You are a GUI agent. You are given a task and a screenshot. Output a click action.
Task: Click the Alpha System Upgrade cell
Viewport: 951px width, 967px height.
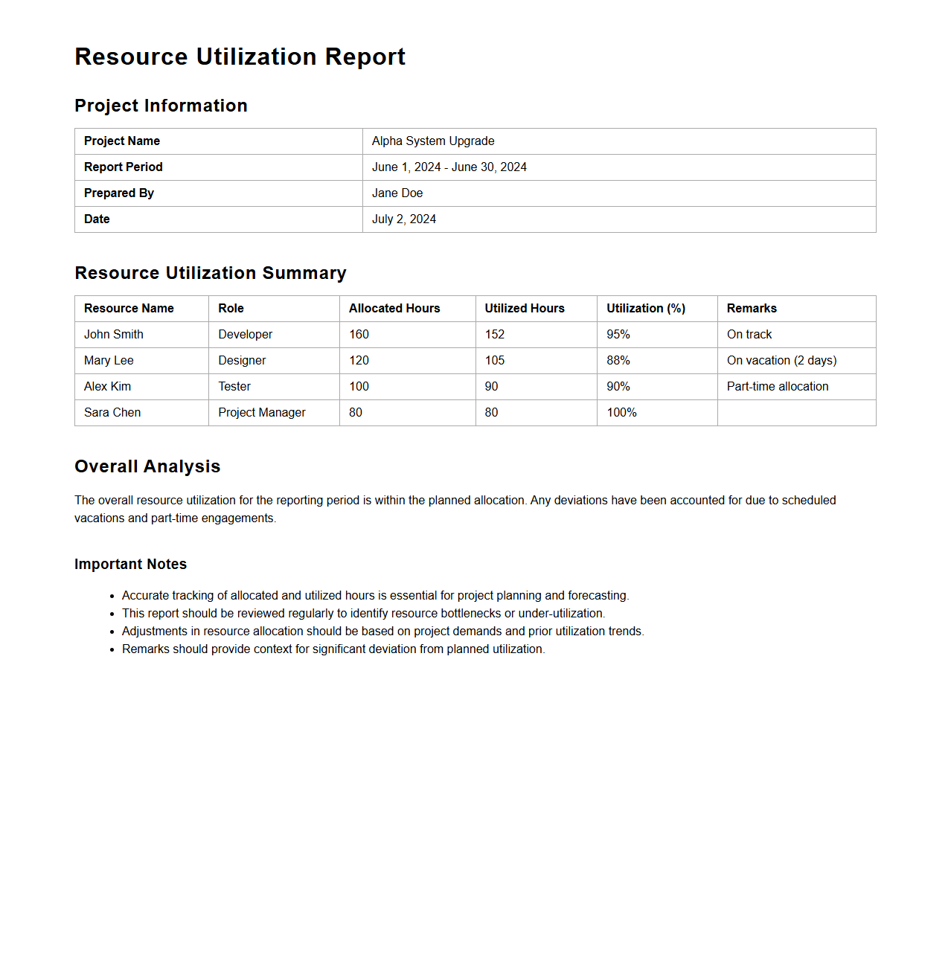[x=433, y=141]
